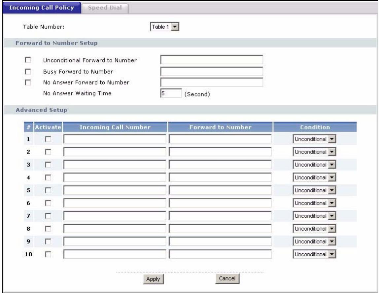
Task: Switch to the Speed Dial tab
Action: (105, 8)
